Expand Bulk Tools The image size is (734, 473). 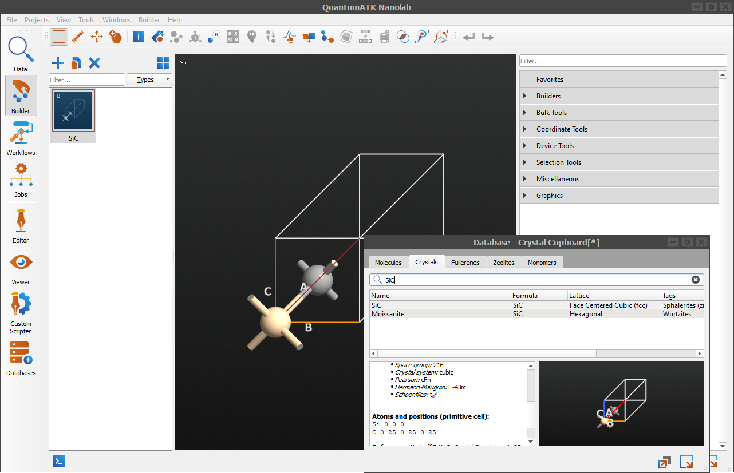[619, 113]
